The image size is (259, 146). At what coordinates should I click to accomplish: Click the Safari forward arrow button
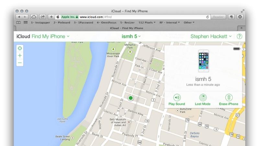point(25,17)
